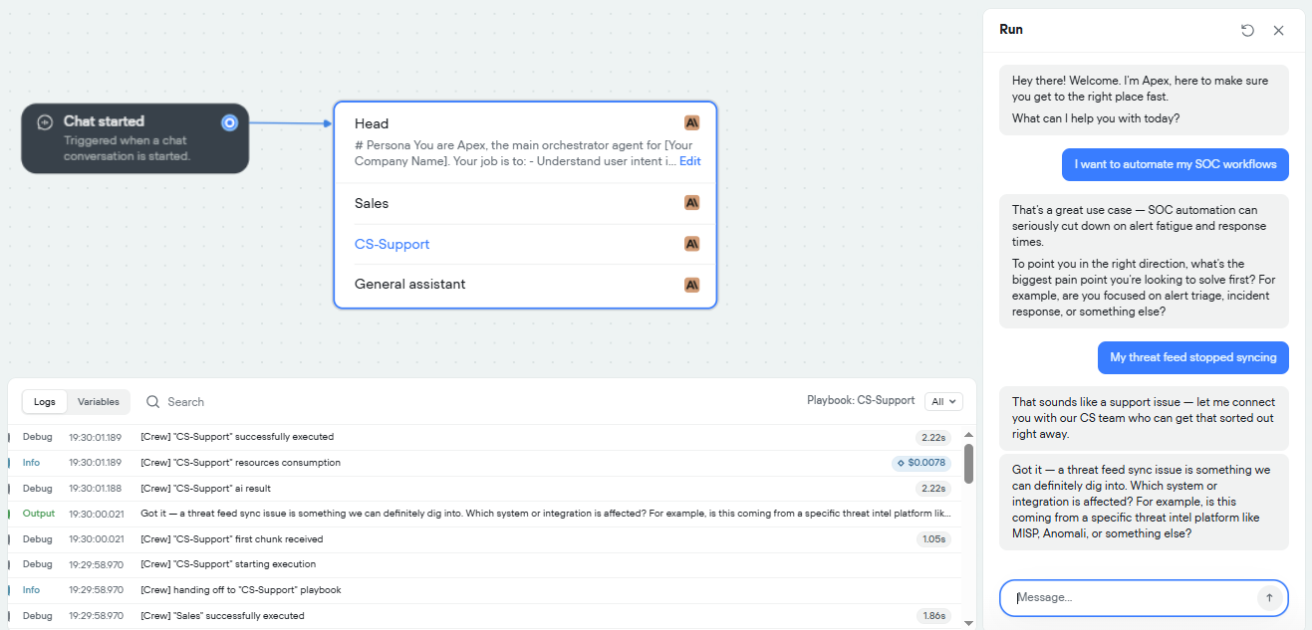1312x630 pixels.
Task: Open the All log level dropdown
Action: pos(943,401)
